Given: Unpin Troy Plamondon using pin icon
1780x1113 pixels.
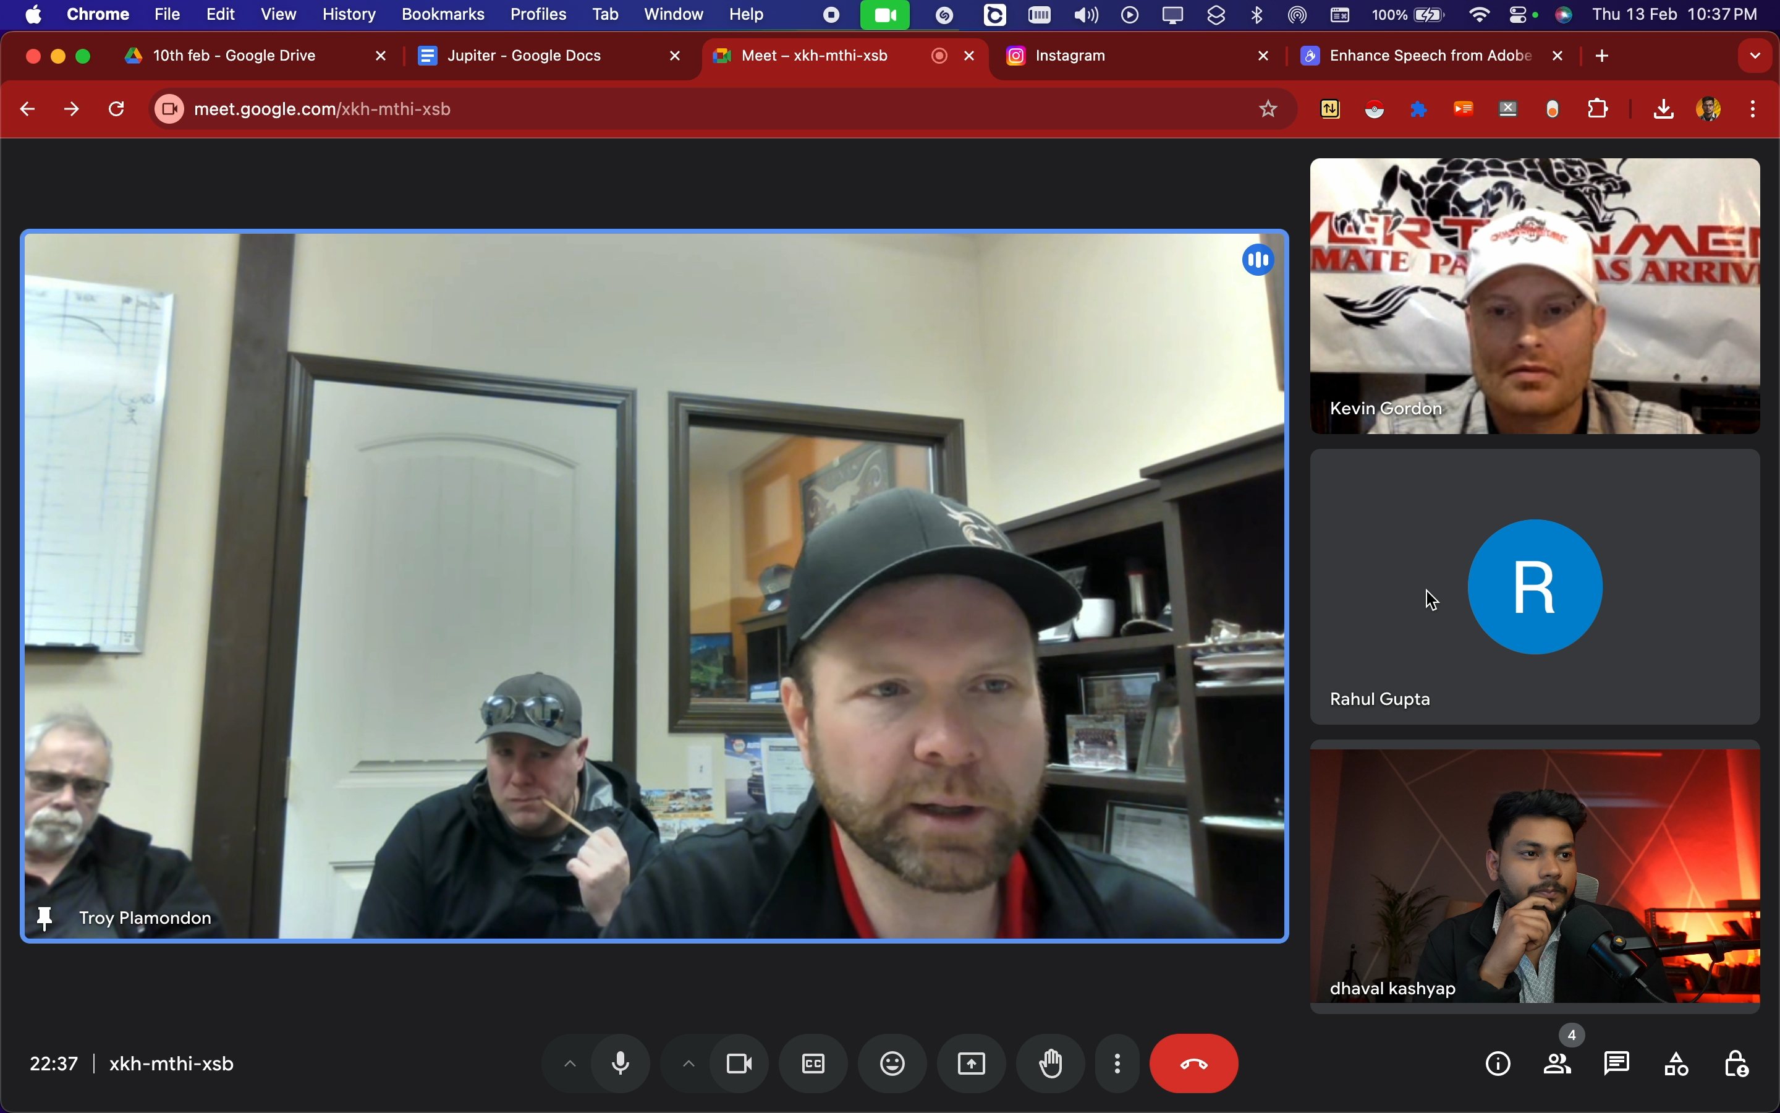Looking at the screenshot, I should pyautogui.click(x=44, y=918).
